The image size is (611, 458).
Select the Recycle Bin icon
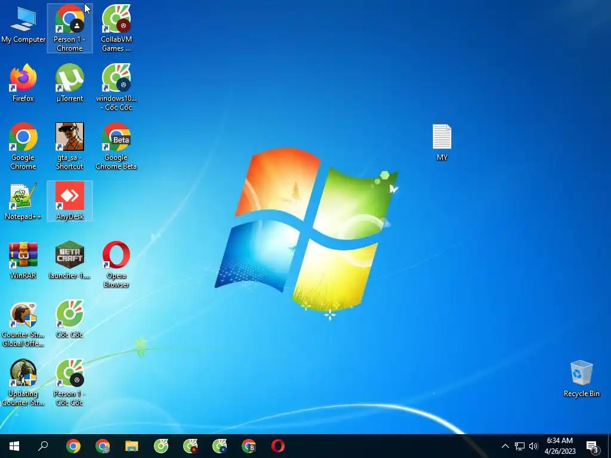coord(581,379)
